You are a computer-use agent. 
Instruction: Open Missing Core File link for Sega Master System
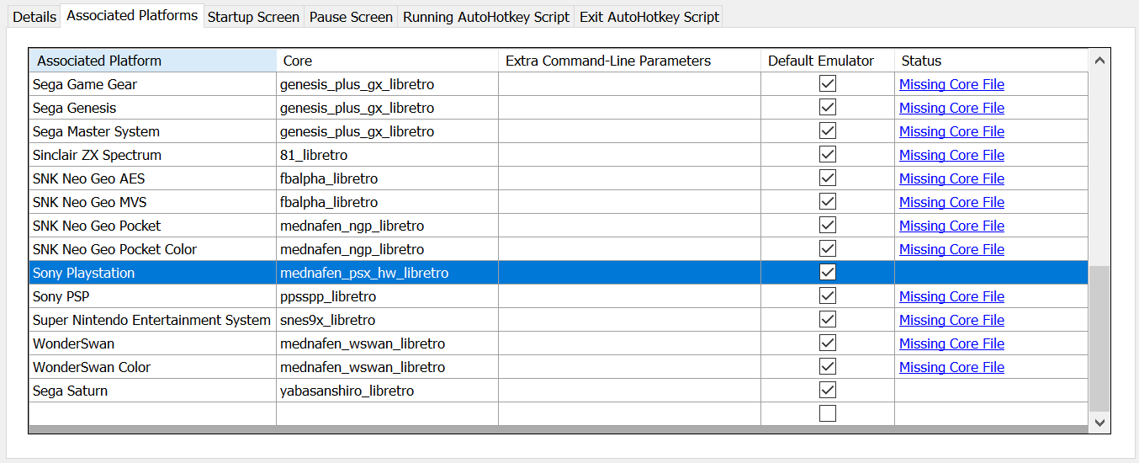(x=951, y=131)
